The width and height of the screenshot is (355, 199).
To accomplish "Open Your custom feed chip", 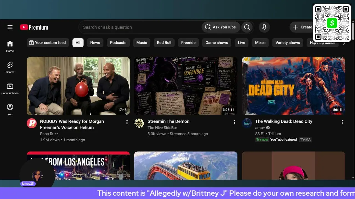I will [48, 43].
